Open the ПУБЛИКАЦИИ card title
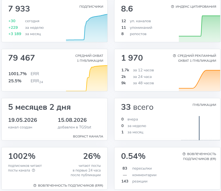 click(204, 105)
